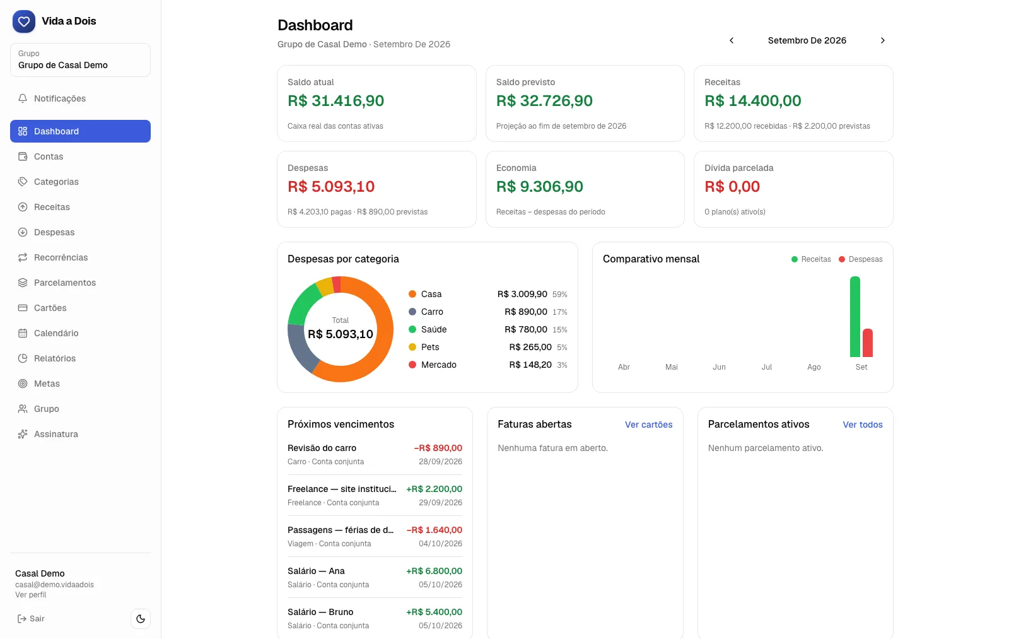
Task: Click the Parcelamentos layers icon
Action: 23,283
